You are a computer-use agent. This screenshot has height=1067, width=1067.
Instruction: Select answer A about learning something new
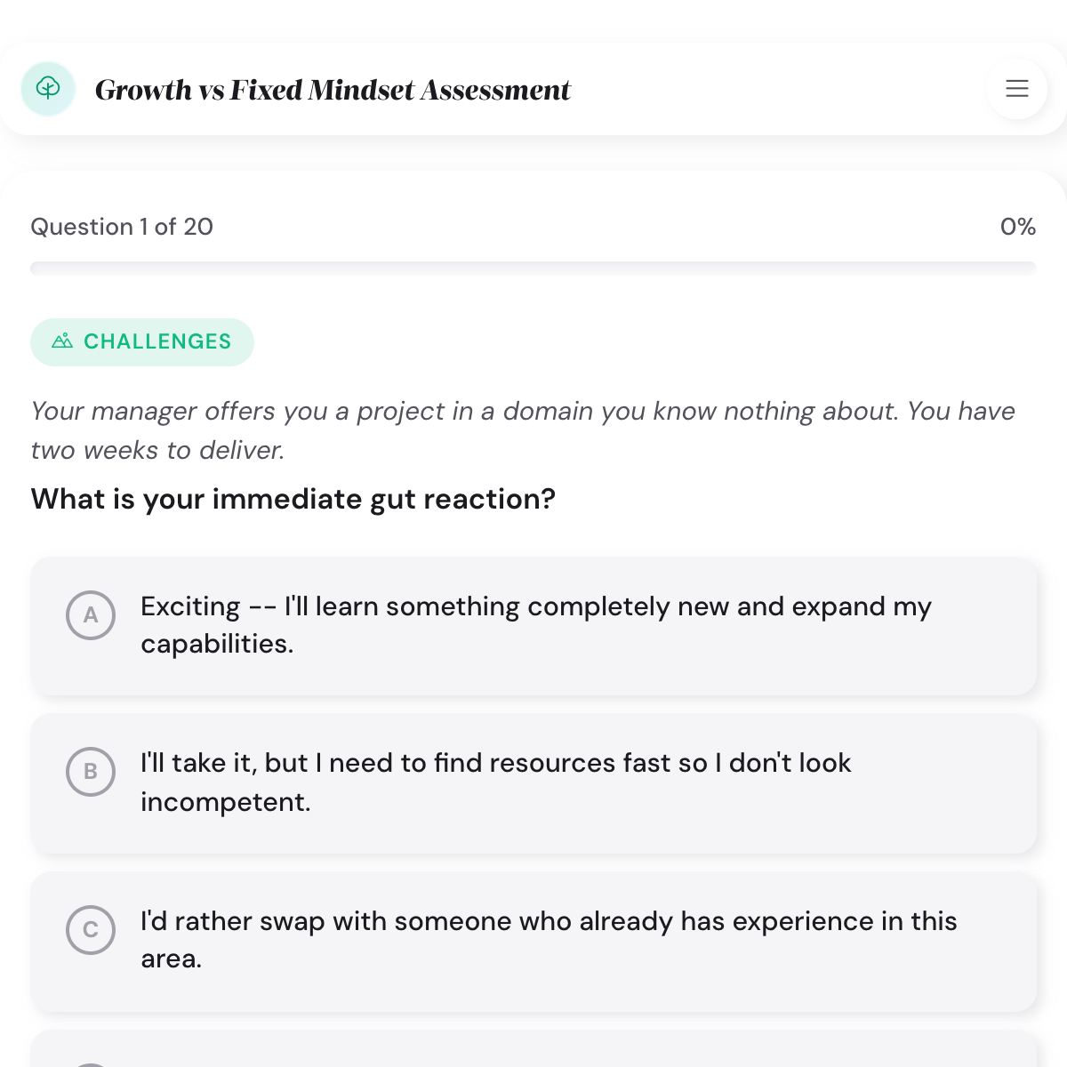pyautogui.click(x=533, y=625)
